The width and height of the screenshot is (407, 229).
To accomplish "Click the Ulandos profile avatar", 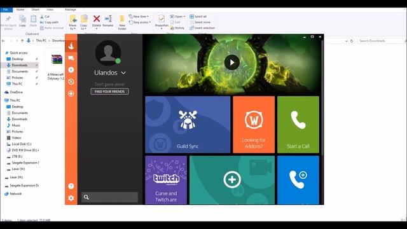I will pos(108,53).
